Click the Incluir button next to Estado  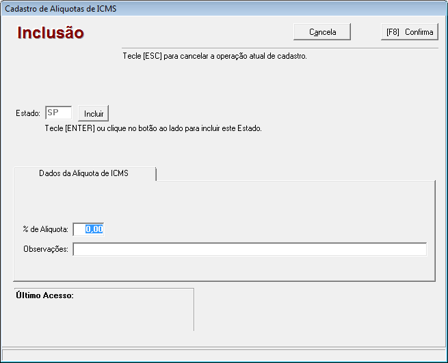click(94, 113)
